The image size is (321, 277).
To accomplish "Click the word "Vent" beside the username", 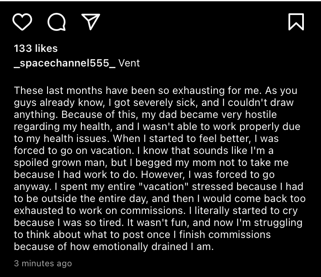I will [129, 63].
